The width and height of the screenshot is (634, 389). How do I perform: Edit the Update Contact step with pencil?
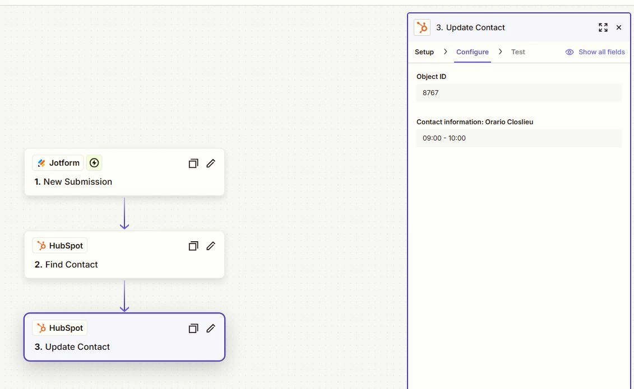point(211,329)
